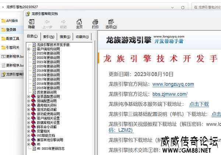Select the 引擎网关 folder in Explorer
Image resolution: width=221 pixels, height=155 pixels.
10,47
